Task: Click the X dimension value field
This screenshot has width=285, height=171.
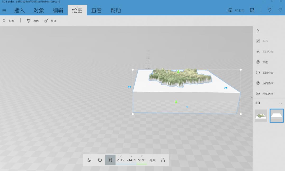Action: pyautogui.click(x=121, y=160)
